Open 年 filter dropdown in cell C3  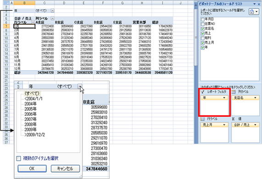pos(52,11)
